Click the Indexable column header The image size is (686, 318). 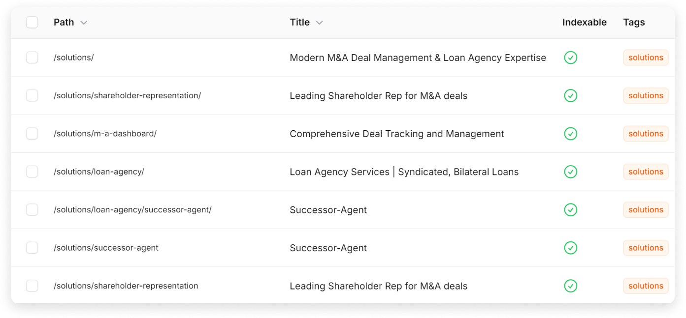click(x=585, y=22)
